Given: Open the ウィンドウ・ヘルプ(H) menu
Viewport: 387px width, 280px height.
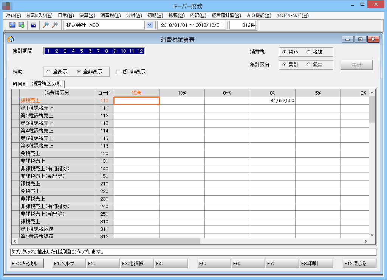Looking at the screenshot, I should 293,15.
